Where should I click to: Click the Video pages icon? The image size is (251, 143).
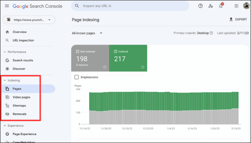click(7, 97)
